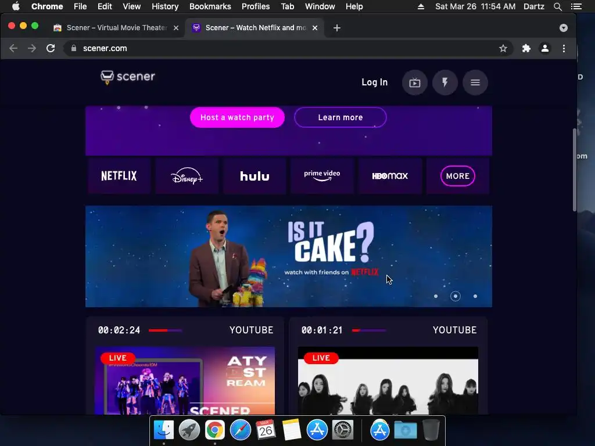Click the Is It Cake banner
This screenshot has height=446, width=595.
click(289, 256)
